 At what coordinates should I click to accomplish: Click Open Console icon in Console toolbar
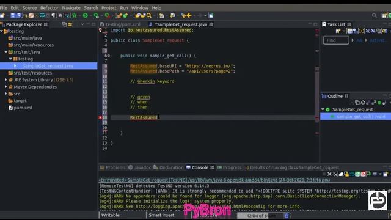pyautogui.click(x=386, y=174)
